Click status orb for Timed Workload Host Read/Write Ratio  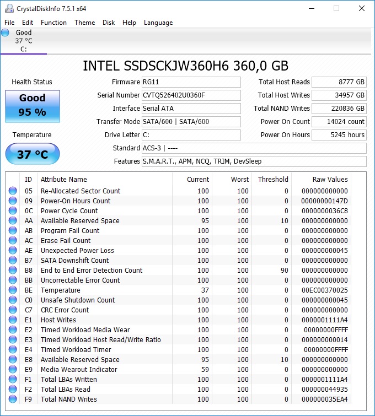point(13,339)
